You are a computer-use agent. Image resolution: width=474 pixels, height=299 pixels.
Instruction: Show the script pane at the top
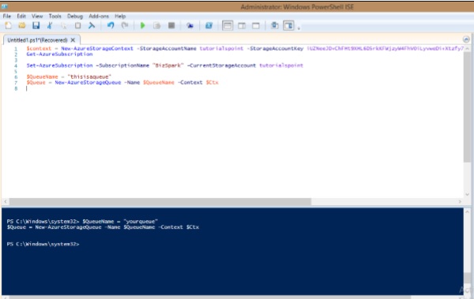(228, 26)
